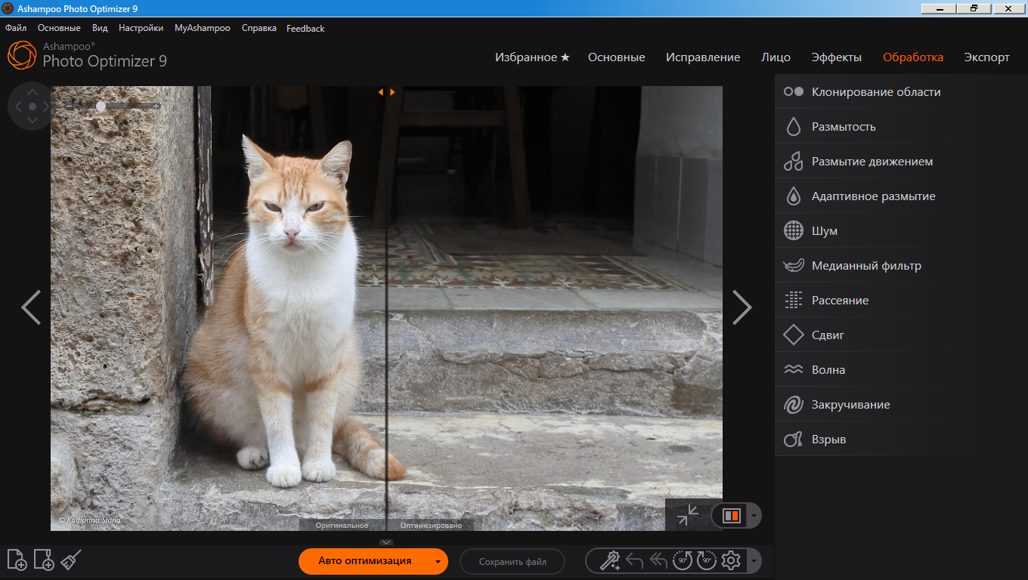Toggle the split before/after view button
Image resolution: width=1028 pixels, height=580 pixels.
click(x=731, y=515)
